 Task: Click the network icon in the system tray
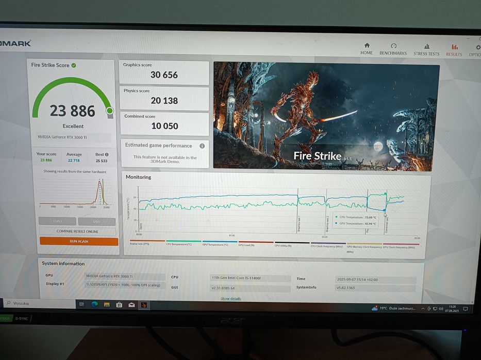pyautogui.click(x=435, y=309)
